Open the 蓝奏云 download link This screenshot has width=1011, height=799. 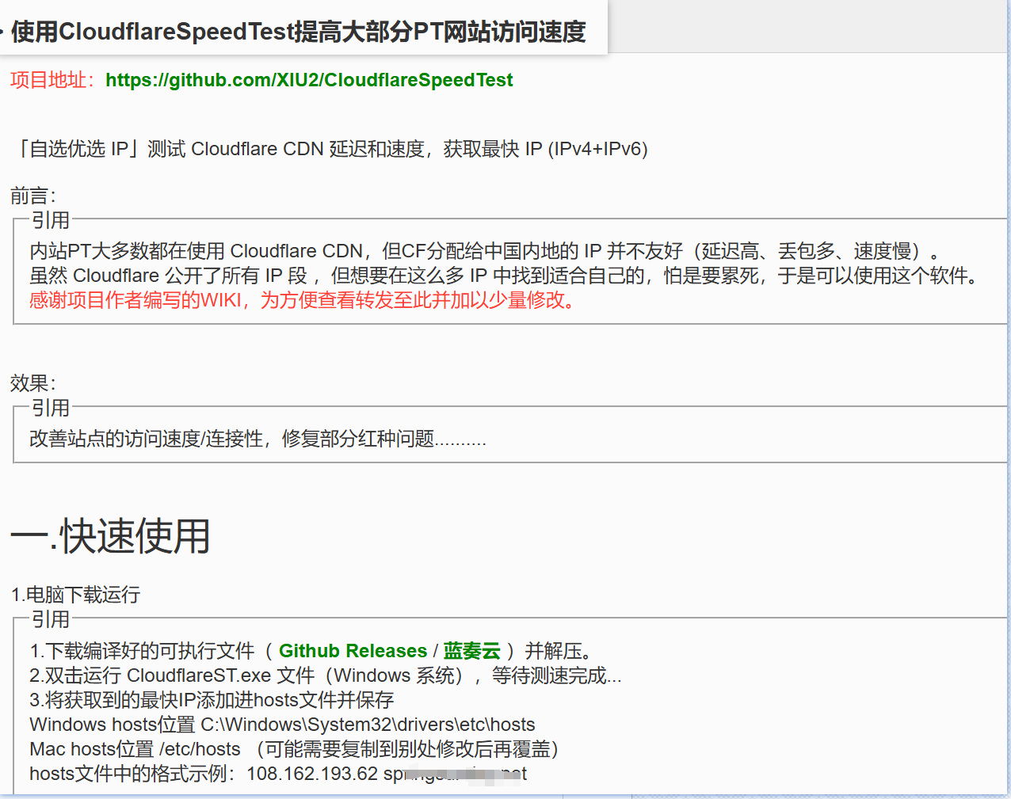click(472, 651)
